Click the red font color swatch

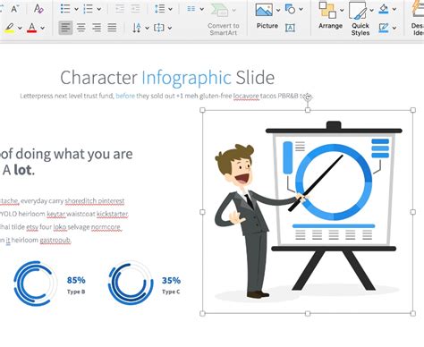(x=32, y=28)
